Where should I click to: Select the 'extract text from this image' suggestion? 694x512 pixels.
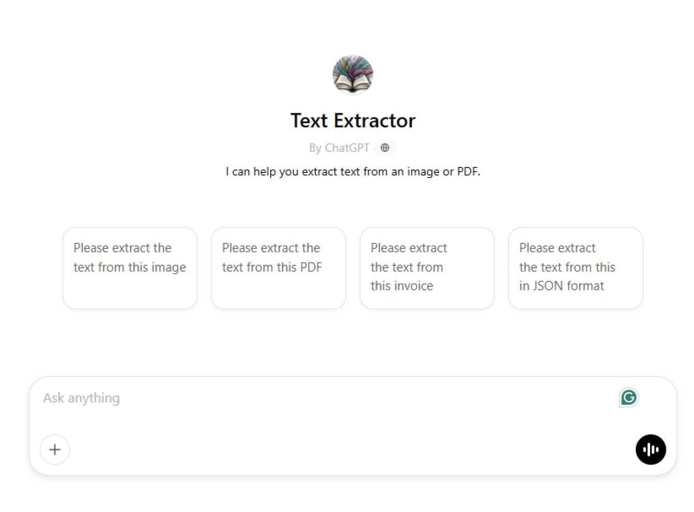130,267
